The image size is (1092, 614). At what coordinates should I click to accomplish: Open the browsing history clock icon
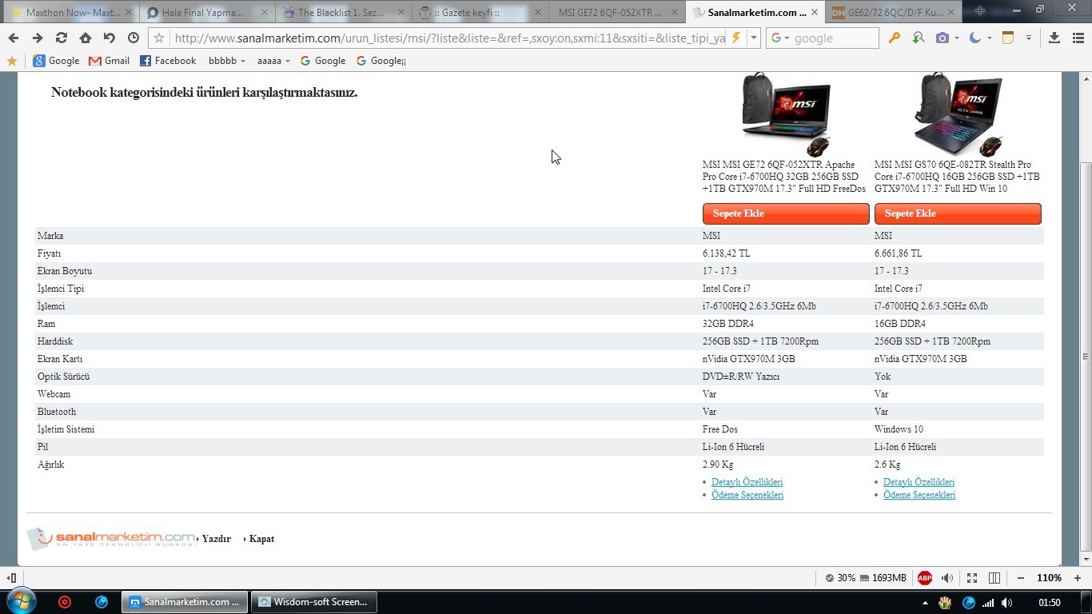click(x=134, y=38)
